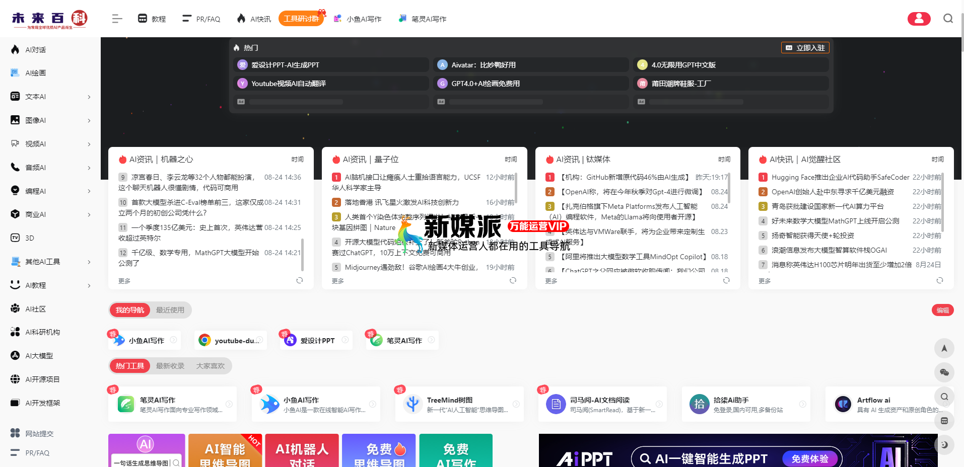Expand the 其他AI工具 sidebar category

89,262
